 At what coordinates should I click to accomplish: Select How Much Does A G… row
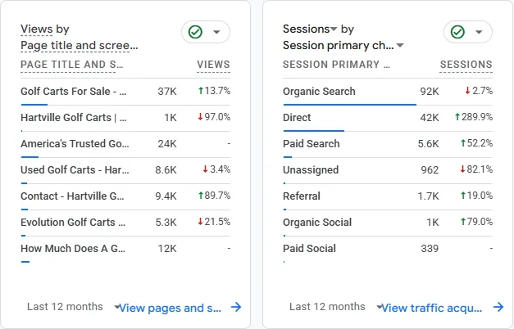pos(125,249)
